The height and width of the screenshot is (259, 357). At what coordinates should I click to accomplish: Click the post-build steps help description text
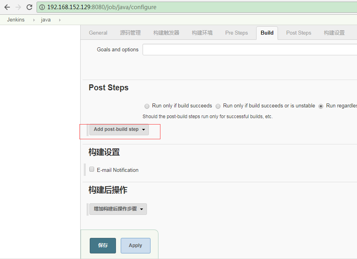tap(208, 117)
